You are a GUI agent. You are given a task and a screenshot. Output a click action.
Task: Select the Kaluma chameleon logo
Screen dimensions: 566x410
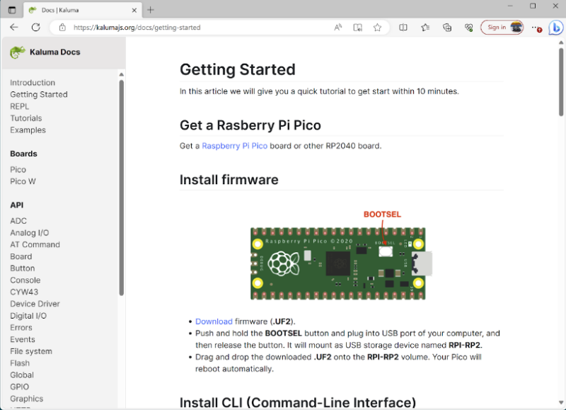(x=18, y=51)
